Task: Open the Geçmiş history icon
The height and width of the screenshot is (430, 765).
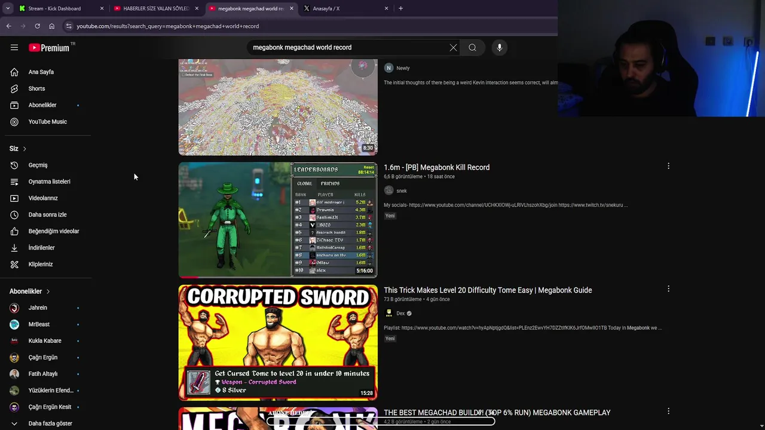Action: click(14, 165)
